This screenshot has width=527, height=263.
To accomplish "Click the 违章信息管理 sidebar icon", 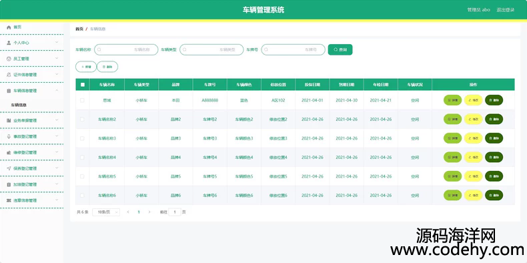I will coord(9,200).
